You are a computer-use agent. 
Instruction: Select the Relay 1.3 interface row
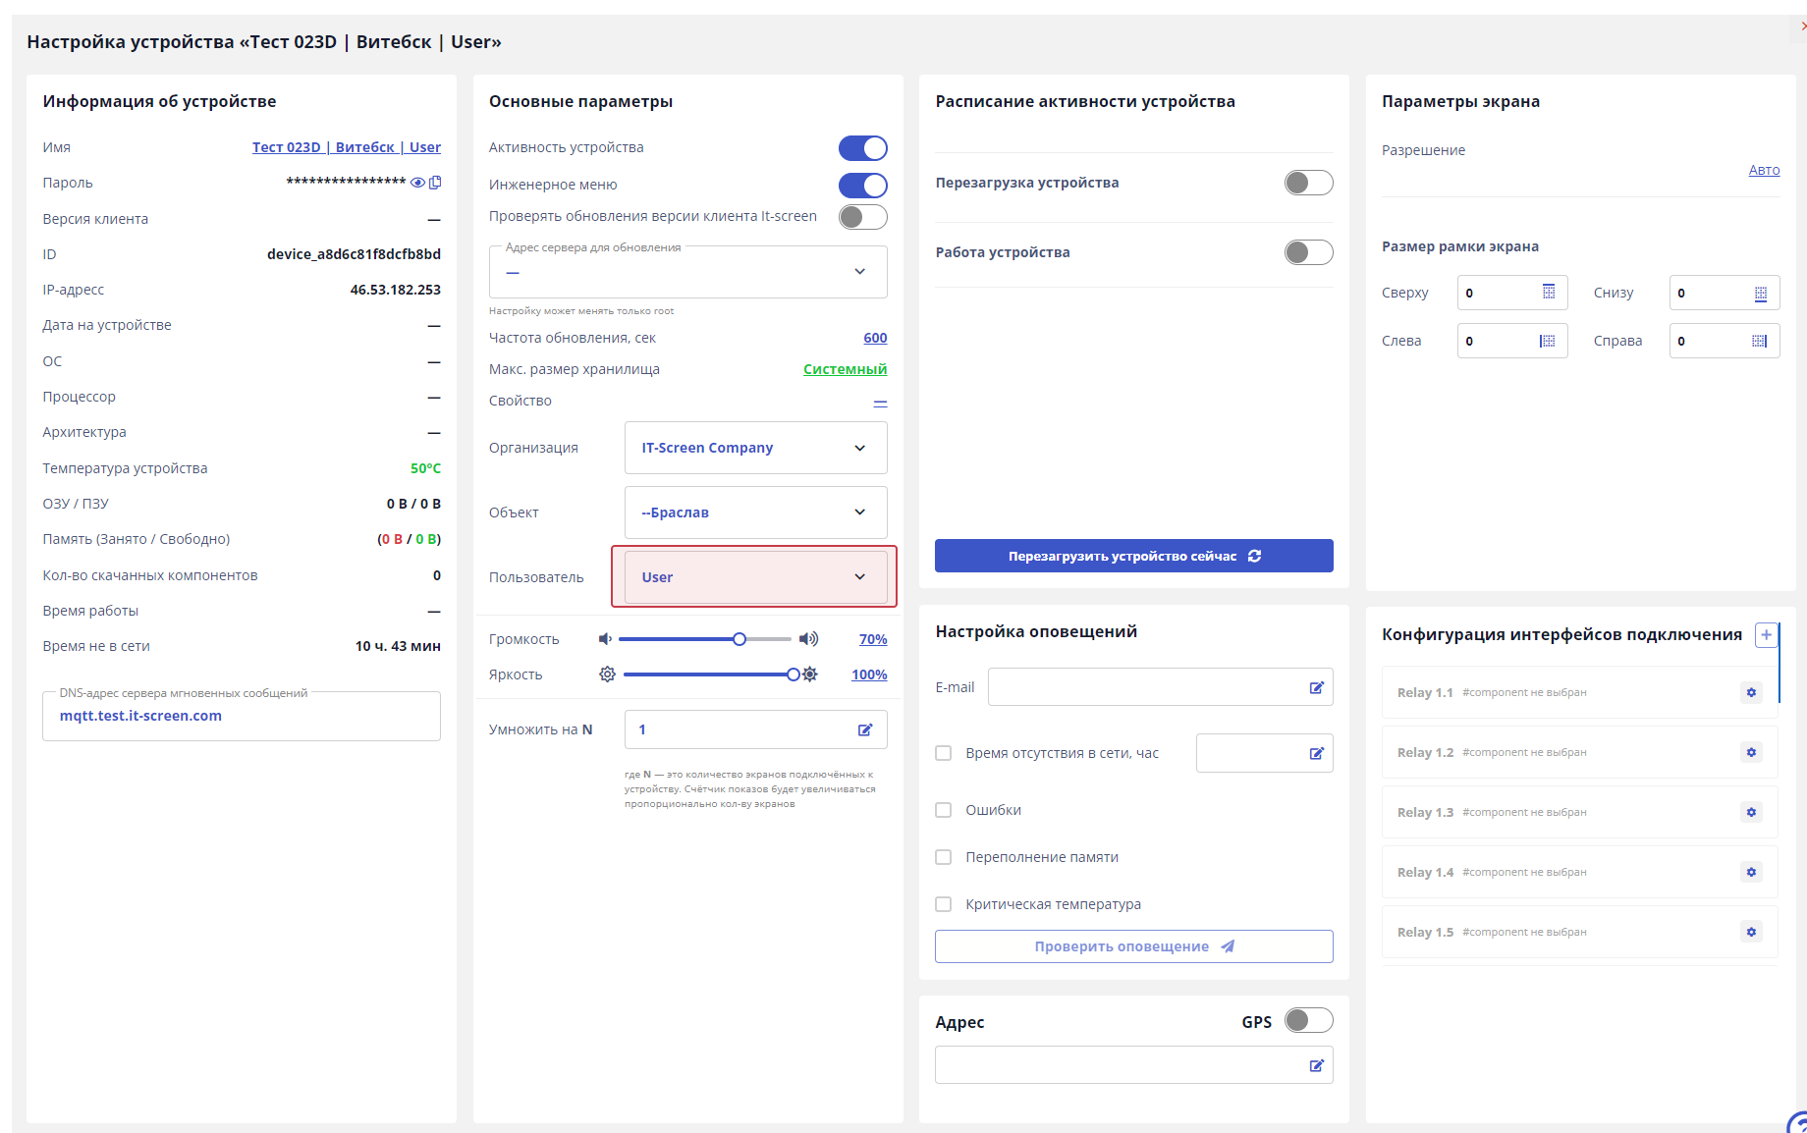tap(1580, 812)
